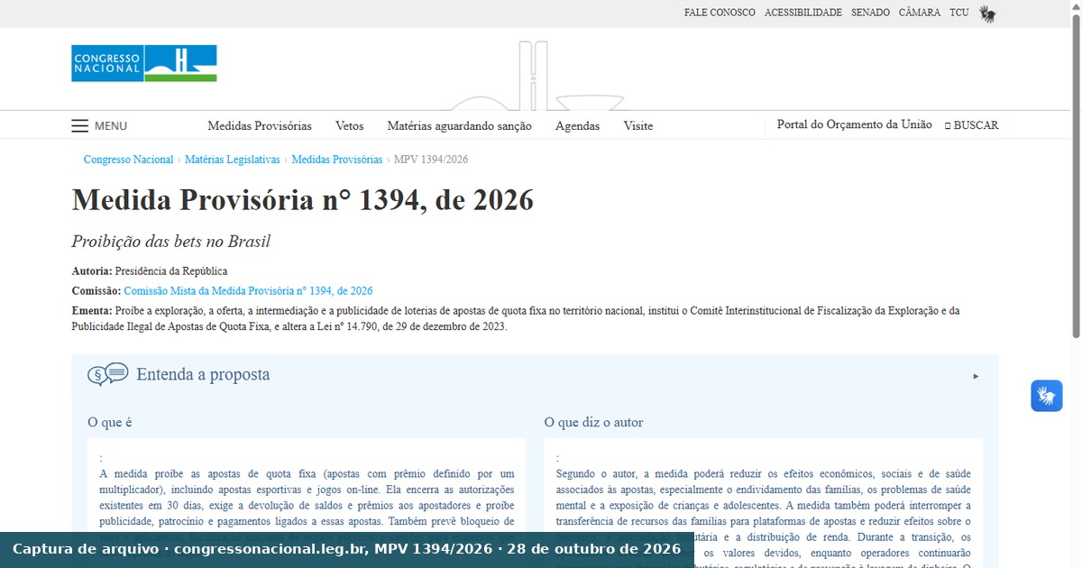The height and width of the screenshot is (568, 1082).
Task: Click the Medidas Provisórias breadcrumb link
Action: coord(337,160)
